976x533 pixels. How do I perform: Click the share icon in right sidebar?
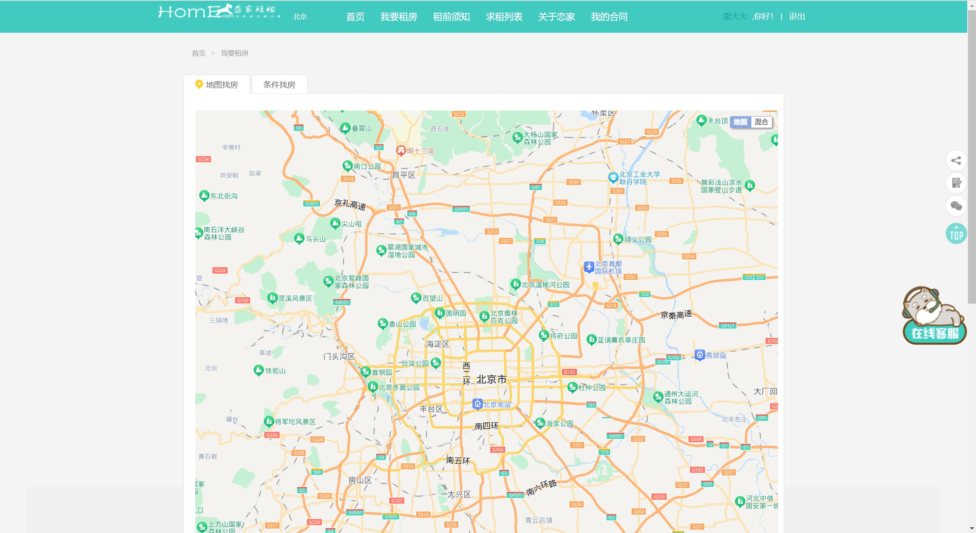coord(955,160)
